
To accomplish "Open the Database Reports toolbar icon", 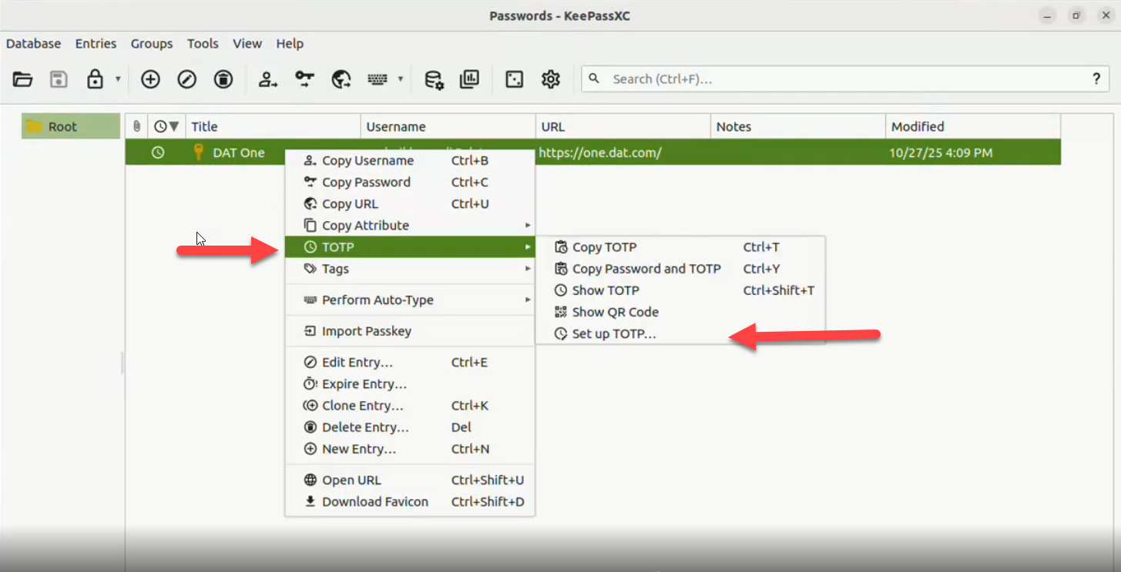I will coord(469,79).
